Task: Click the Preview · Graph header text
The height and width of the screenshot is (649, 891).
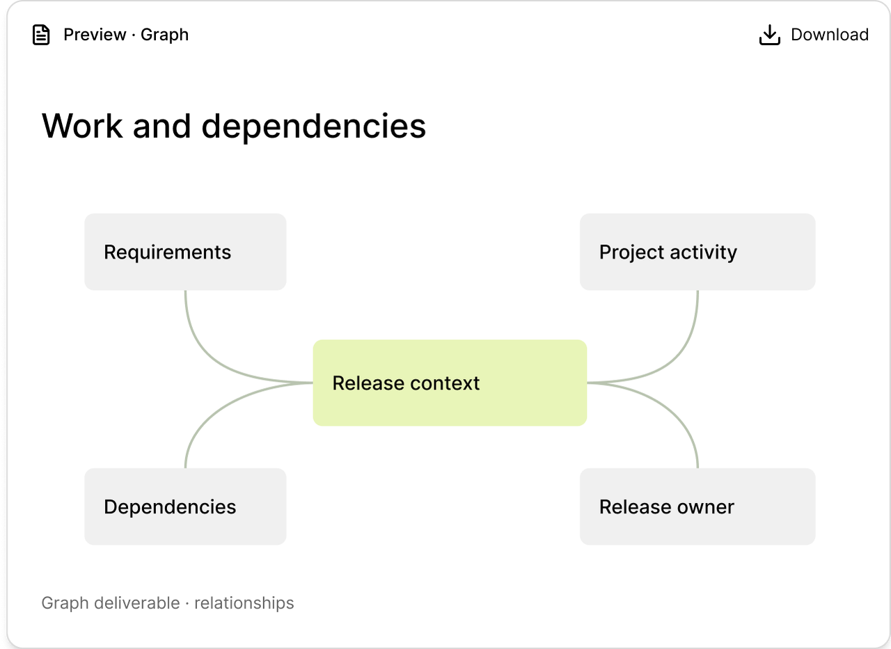Action: click(126, 35)
